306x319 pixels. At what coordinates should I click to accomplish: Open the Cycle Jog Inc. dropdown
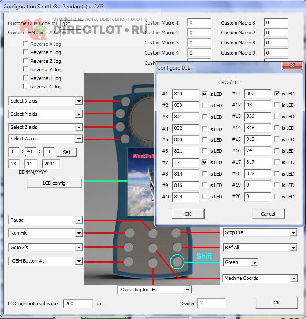click(x=188, y=290)
